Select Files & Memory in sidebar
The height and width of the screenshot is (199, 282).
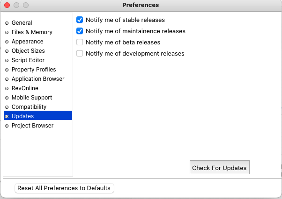(32, 32)
